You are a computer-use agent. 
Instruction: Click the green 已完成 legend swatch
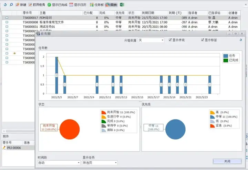(226, 60)
